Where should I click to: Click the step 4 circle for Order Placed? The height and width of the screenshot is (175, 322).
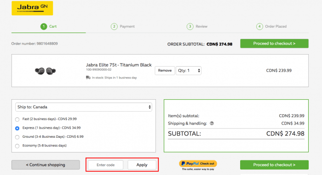pyautogui.click(x=259, y=27)
